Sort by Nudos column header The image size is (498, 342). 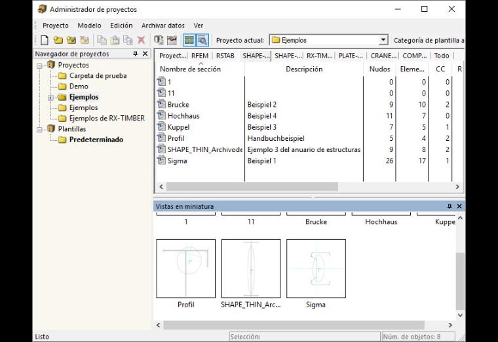(379, 69)
